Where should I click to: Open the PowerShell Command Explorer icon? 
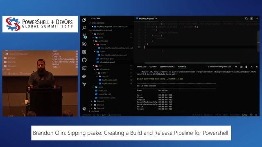[x=84, y=68]
